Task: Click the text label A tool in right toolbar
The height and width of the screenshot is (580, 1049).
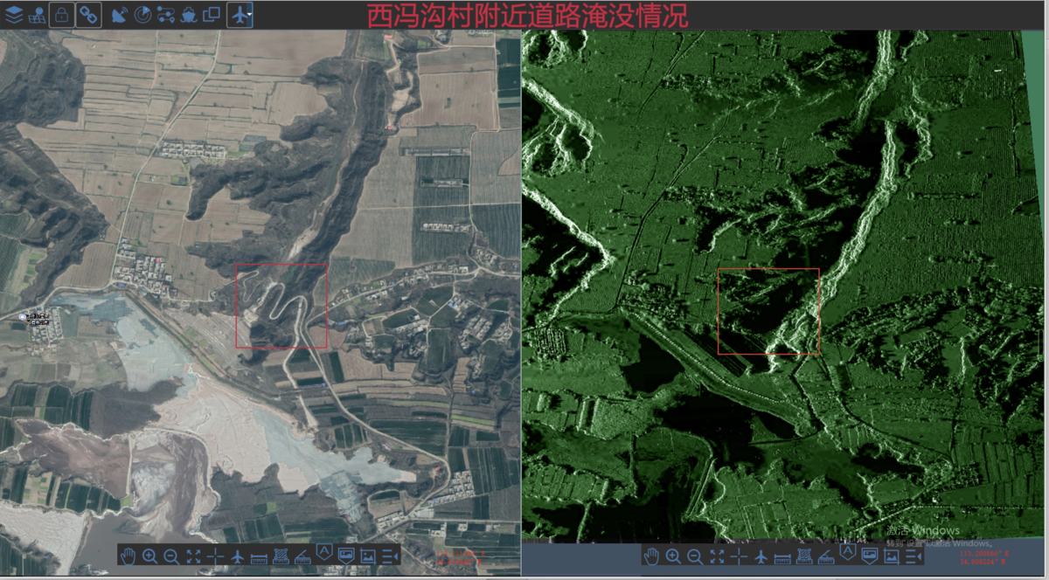Action: tap(848, 553)
